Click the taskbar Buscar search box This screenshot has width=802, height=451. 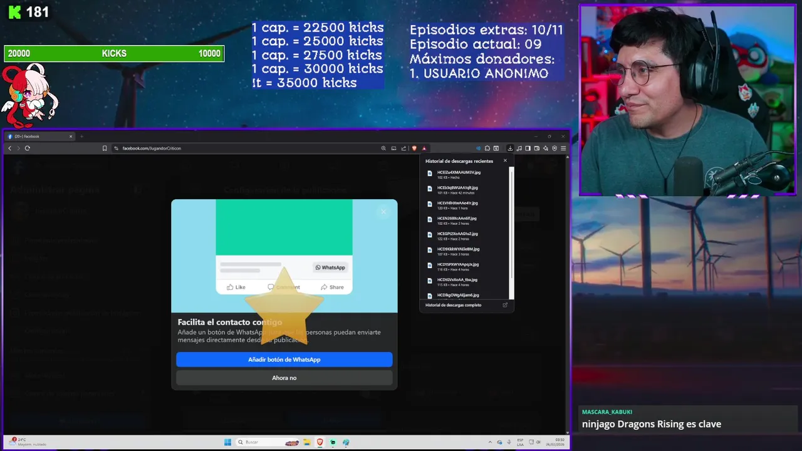coord(268,442)
